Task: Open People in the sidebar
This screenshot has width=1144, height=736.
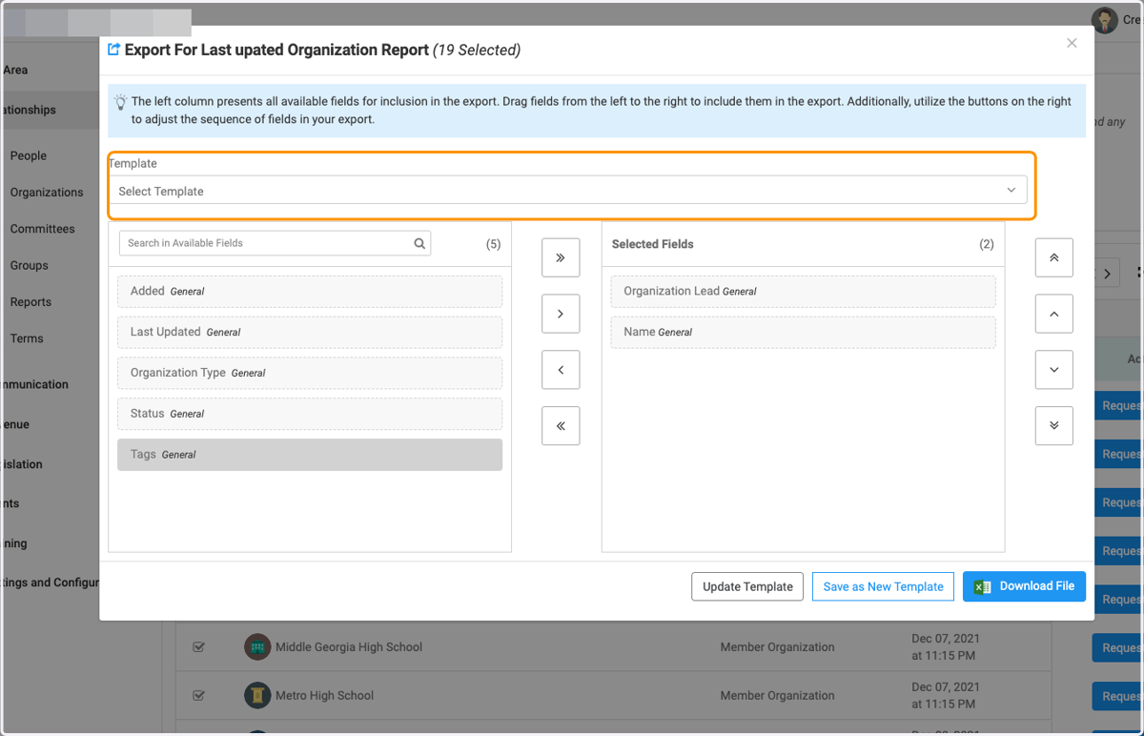Action: coord(29,155)
